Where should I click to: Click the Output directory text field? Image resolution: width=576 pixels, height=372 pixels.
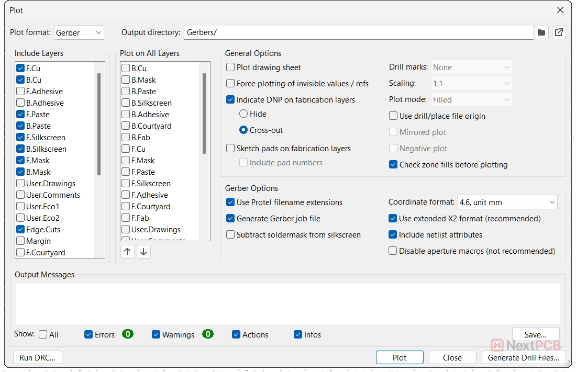358,32
